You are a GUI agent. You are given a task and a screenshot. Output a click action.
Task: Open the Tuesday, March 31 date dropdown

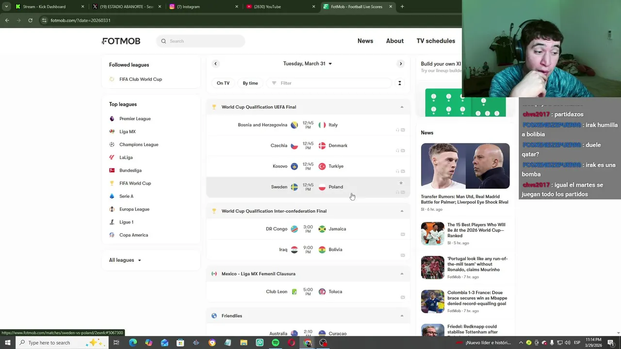308,63
